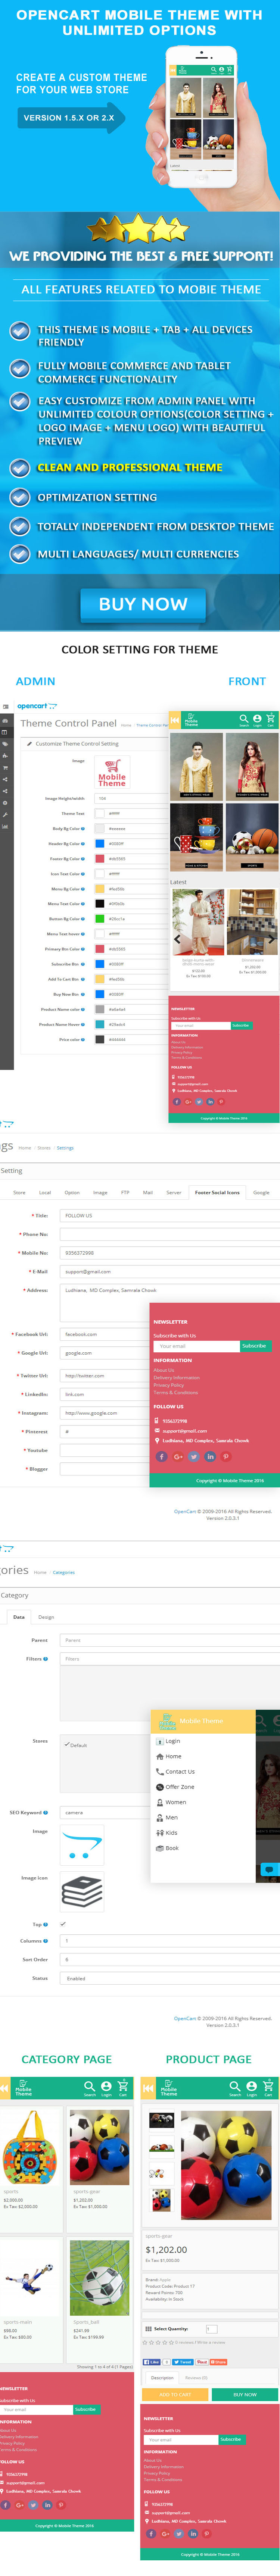Open Cart icon in Category Page preview header
280x2576 pixels.
click(123, 2087)
